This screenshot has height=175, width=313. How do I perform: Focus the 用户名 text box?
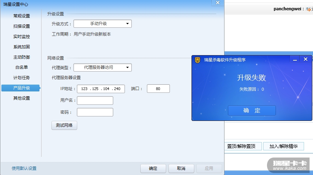95,101
